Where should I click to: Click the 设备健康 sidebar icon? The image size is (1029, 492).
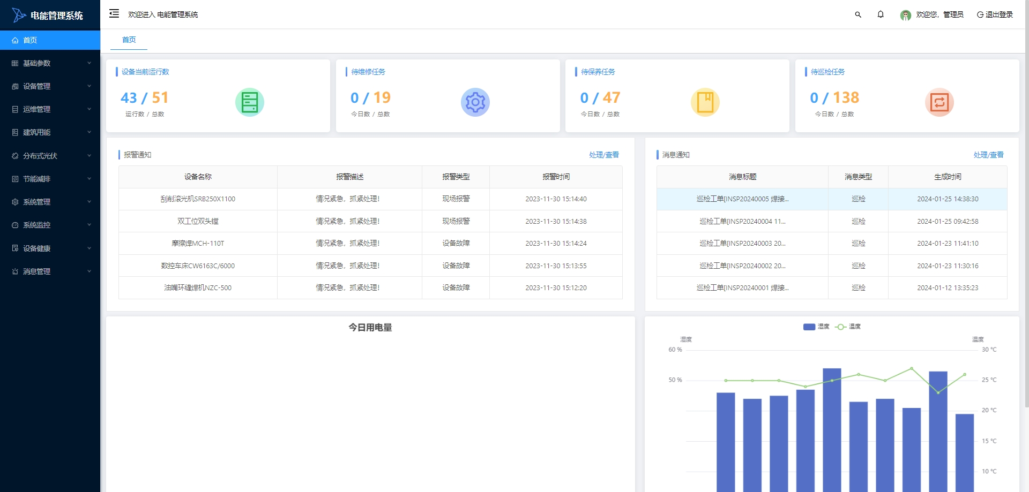(x=15, y=248)
